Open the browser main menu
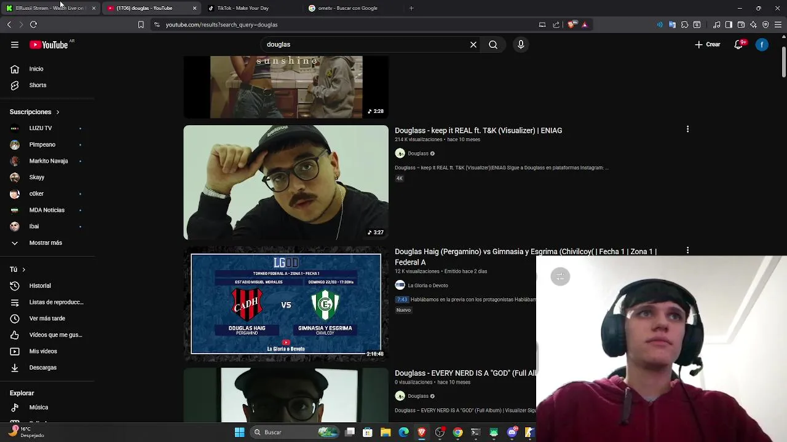Viewport: 787px width, 442px height. tap(778, 25)
